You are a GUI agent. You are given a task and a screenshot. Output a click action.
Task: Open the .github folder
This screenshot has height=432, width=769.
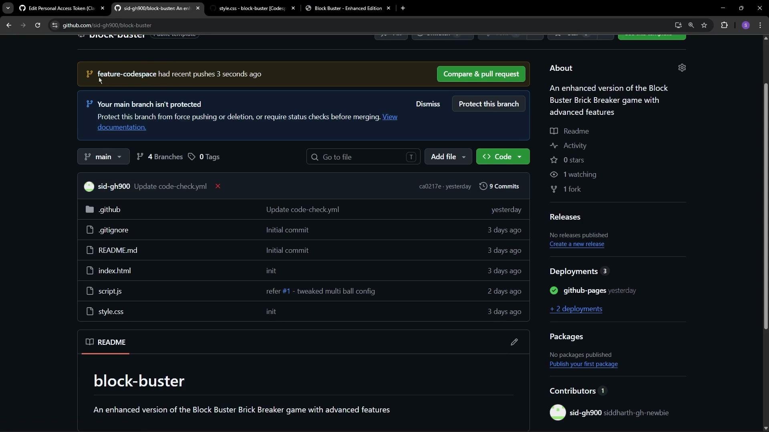109,210
